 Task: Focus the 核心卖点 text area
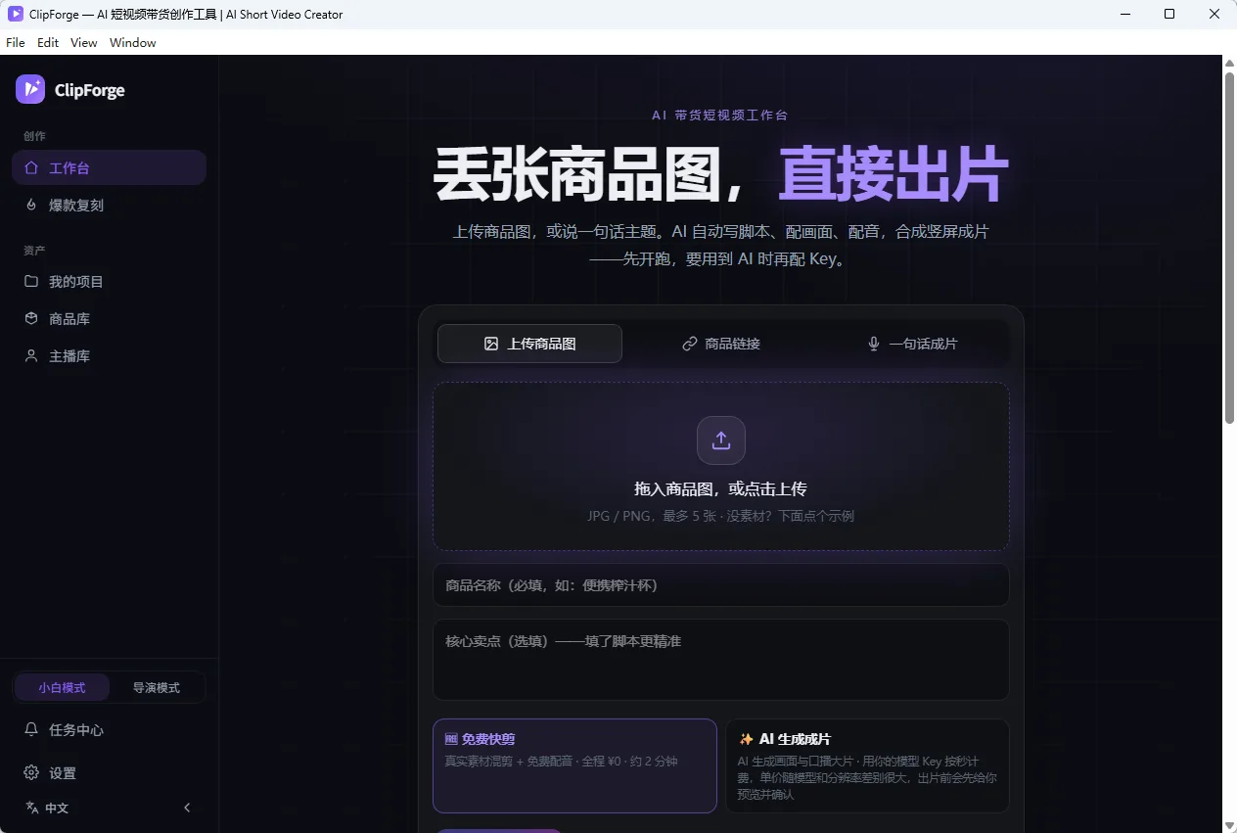click(721, 659)
